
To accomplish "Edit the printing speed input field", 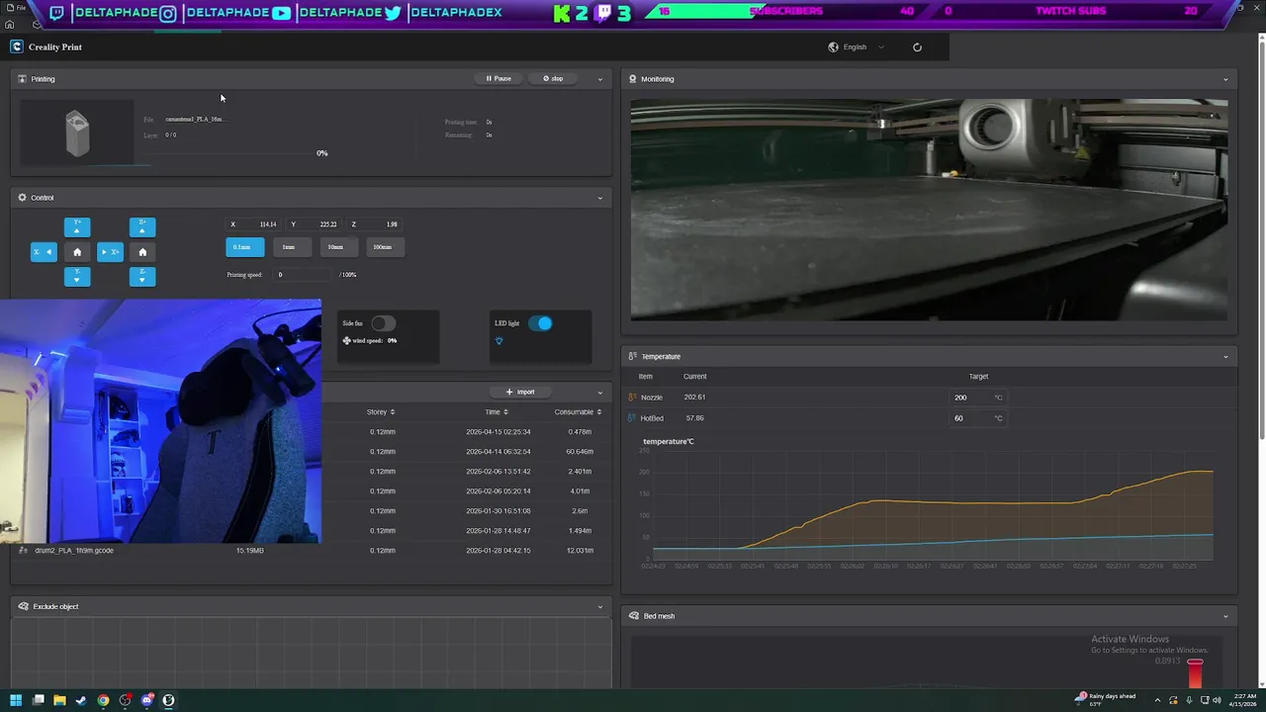I will click(x=302, y=275).
